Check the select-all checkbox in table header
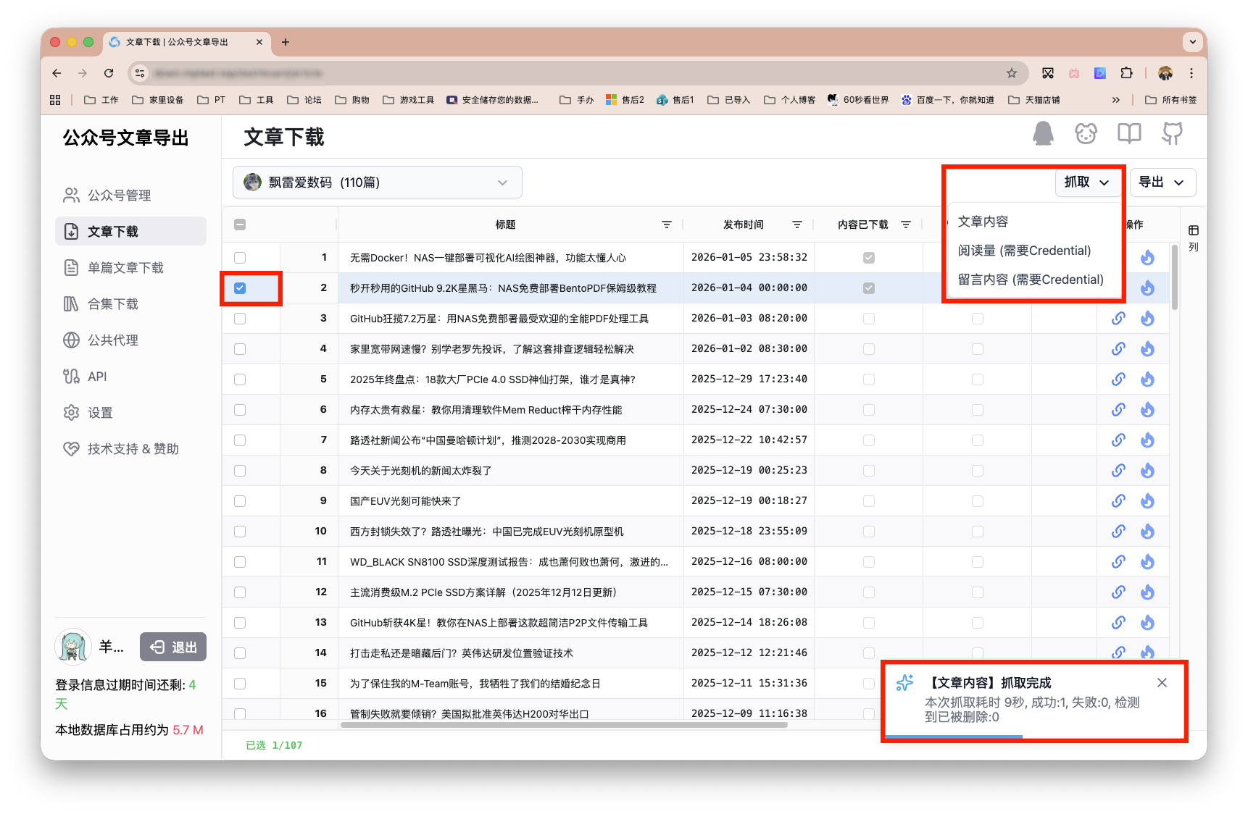This screenshot has height=814, width=1248. 240,225
